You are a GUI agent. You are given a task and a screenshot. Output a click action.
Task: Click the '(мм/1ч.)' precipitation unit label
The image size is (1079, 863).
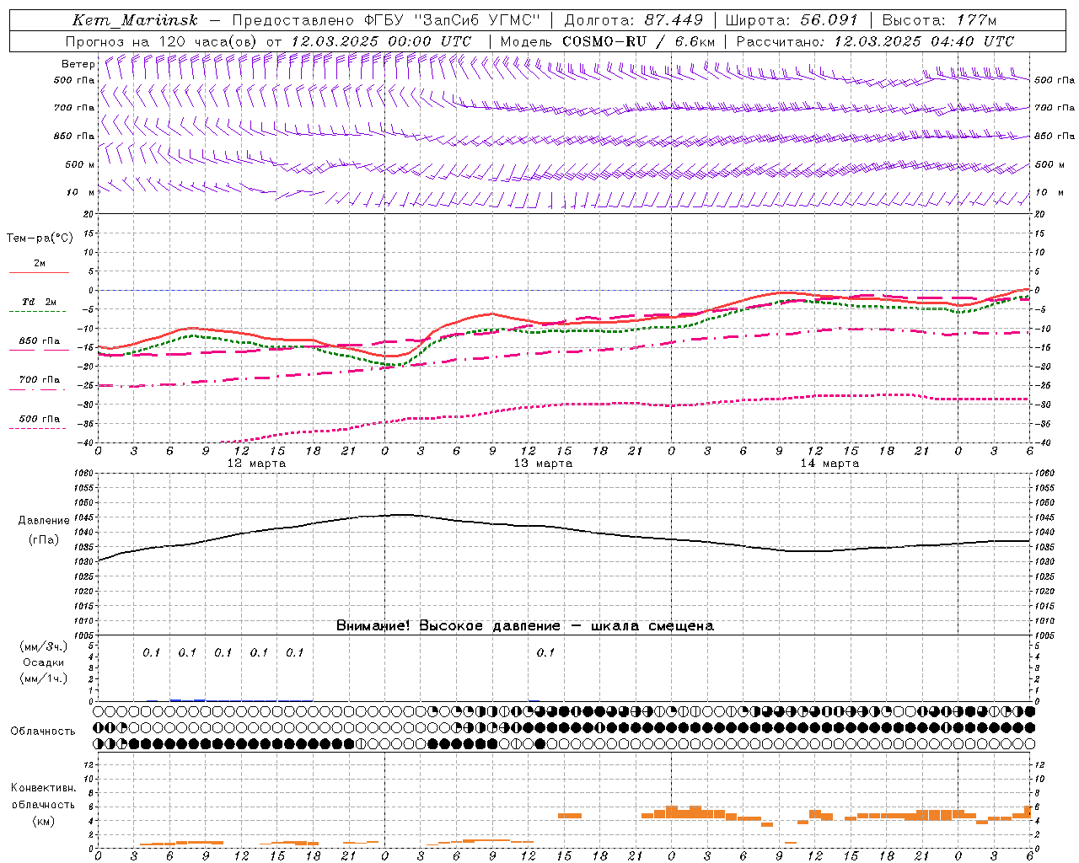click(x=44, y=678)
